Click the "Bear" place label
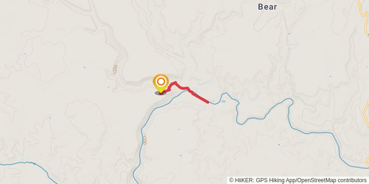The width and height of the screenshot is (369, 184). click(x=267, y=7)
